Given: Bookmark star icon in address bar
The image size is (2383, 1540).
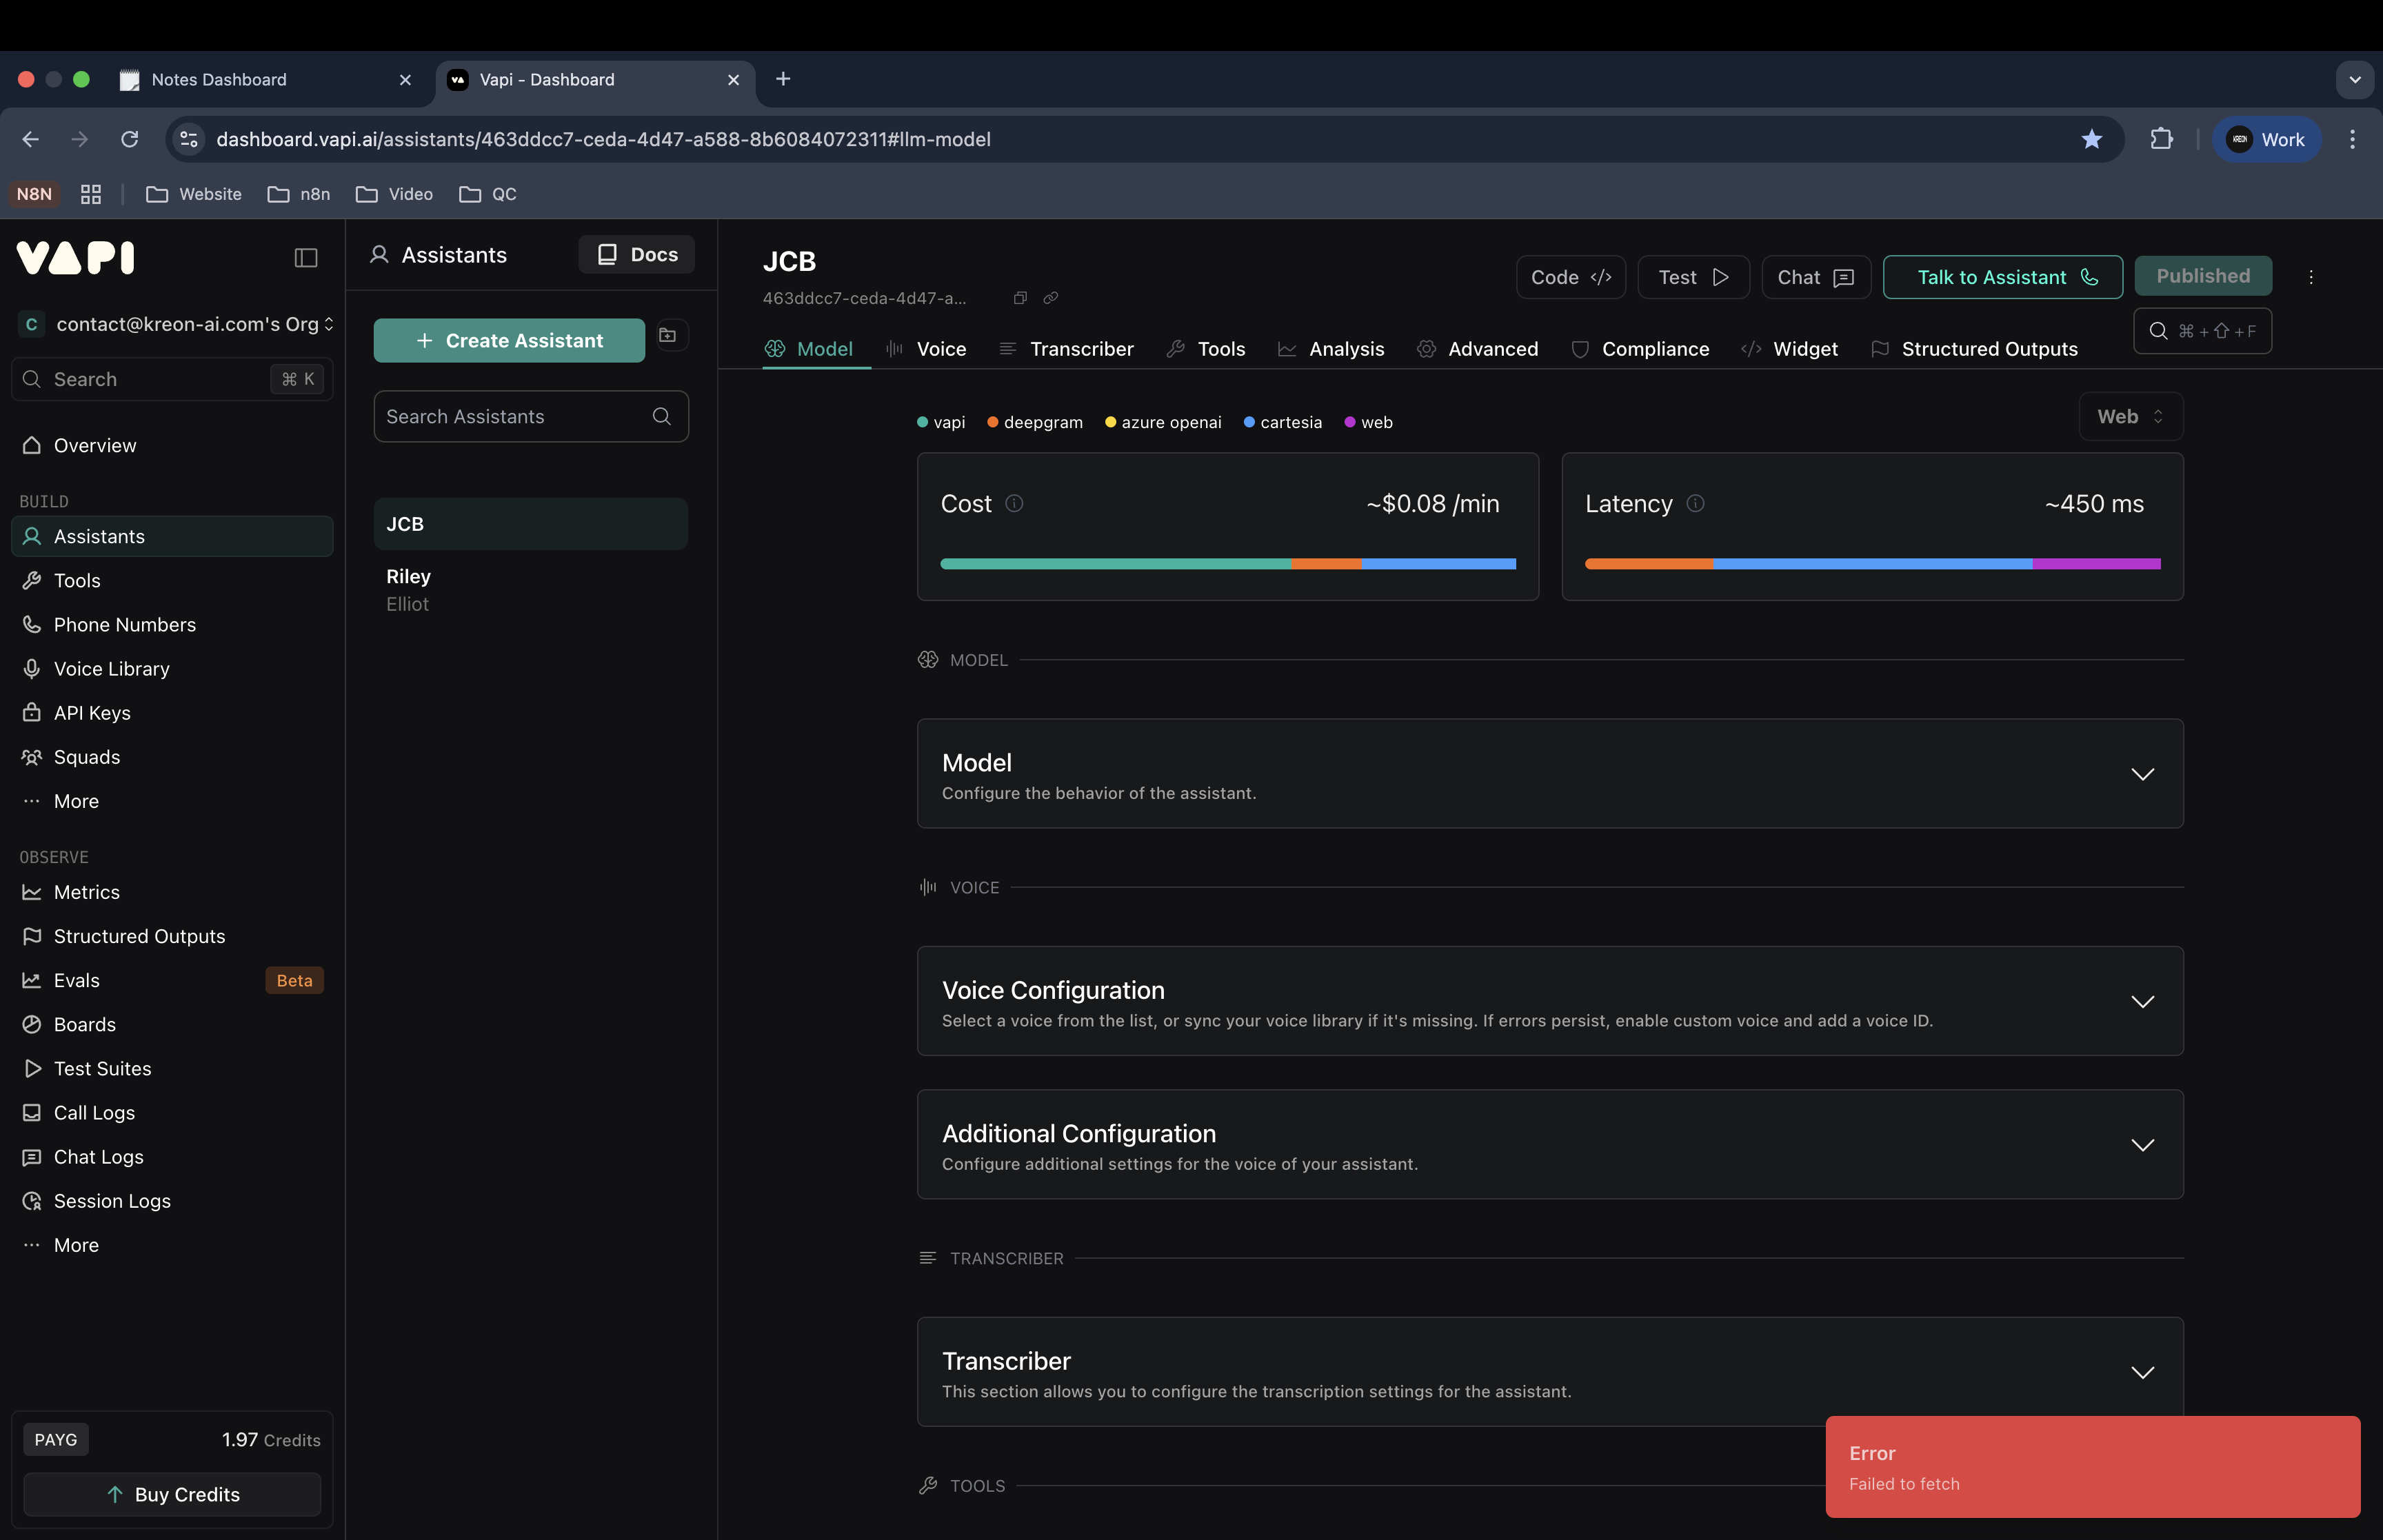Looking at the screenshot, I should tap(2091, 139).
